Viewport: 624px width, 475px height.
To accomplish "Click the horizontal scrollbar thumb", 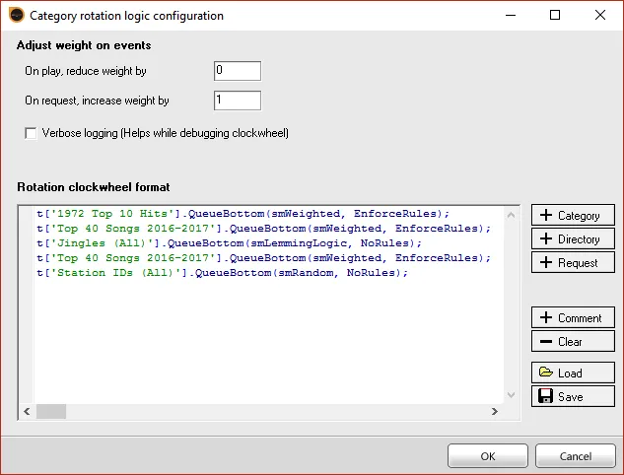I will pos(51,411).
